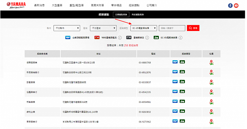Viewport: 247px width, 129px height.
Task: Click YSP badge in the 03-8330037 row
Action: click(175, 82)
